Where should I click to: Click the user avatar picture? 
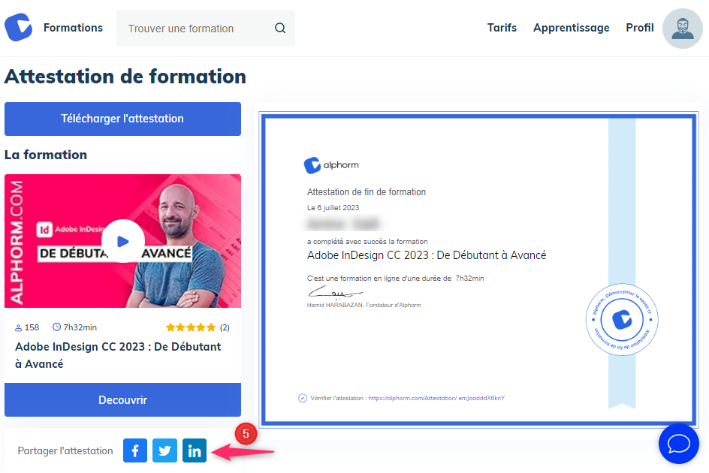tap(682, 29)
